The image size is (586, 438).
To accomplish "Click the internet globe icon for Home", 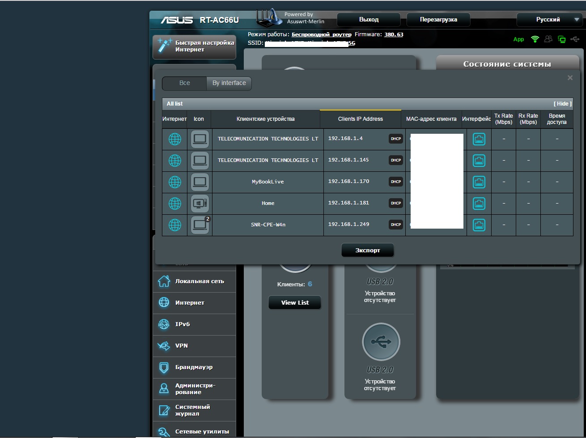I will pyautogui.click(x=175, y=204).
